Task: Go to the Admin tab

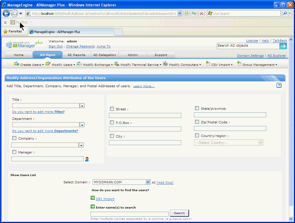Action: point(133,55)
